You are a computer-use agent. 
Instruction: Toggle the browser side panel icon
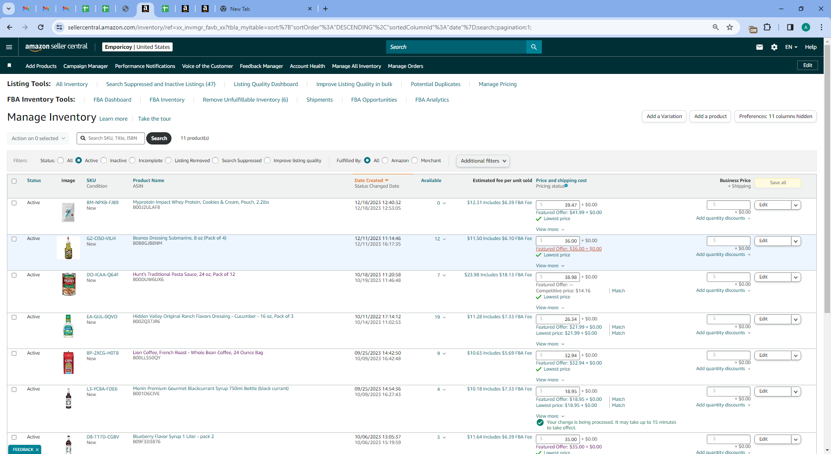[x=790, y=27]
